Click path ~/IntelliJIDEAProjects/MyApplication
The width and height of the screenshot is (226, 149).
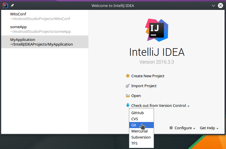coord(41,44)
